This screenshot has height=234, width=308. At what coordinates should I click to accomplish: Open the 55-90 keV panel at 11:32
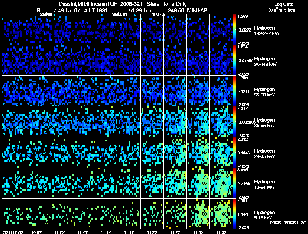pyautogui.click(x=198, y=91)
